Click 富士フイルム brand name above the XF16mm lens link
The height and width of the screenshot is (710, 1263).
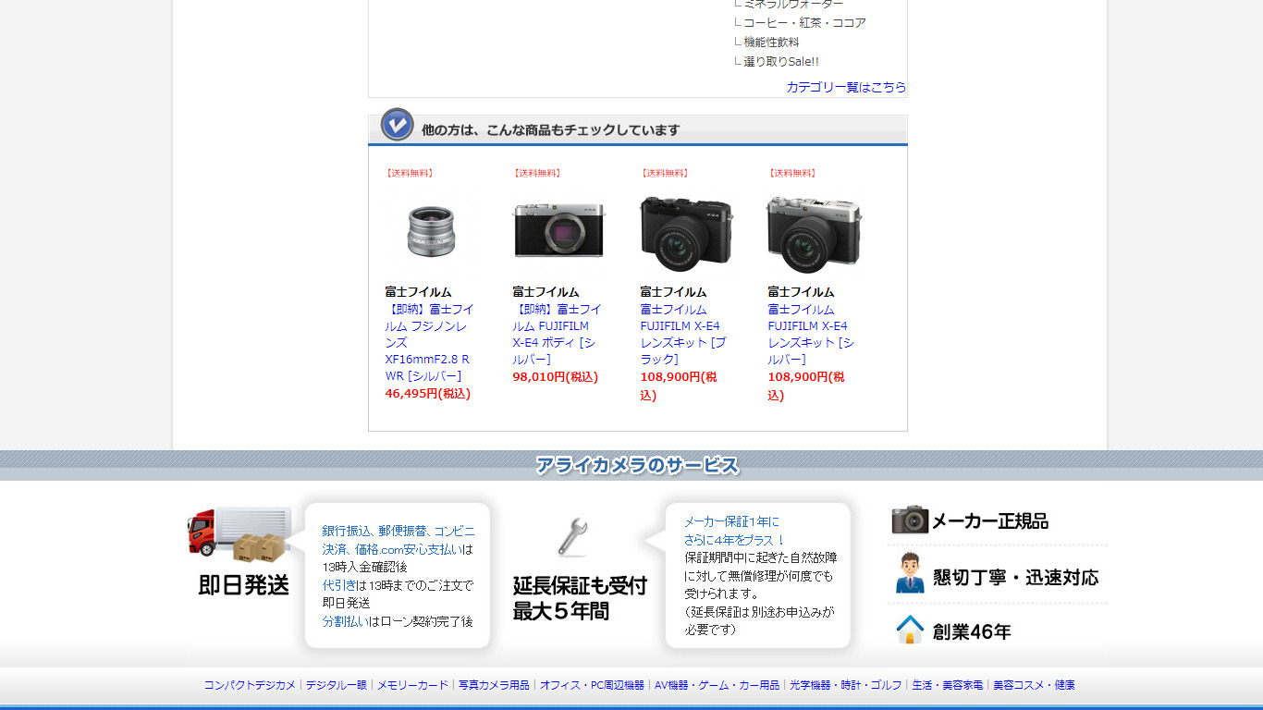(x=419, y=291)
